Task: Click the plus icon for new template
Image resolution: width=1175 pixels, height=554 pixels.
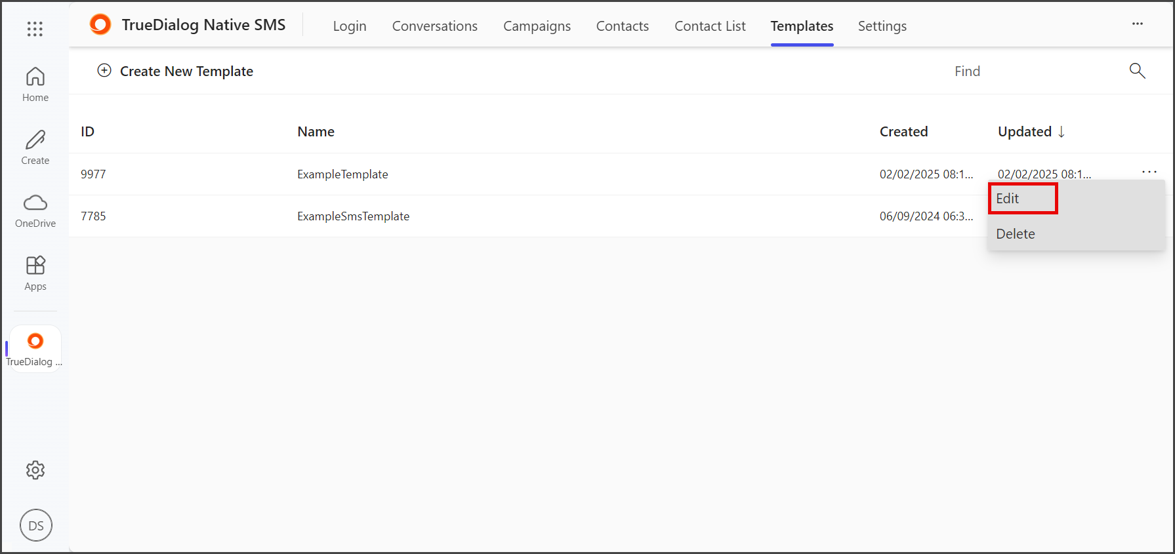Action: 104,71
